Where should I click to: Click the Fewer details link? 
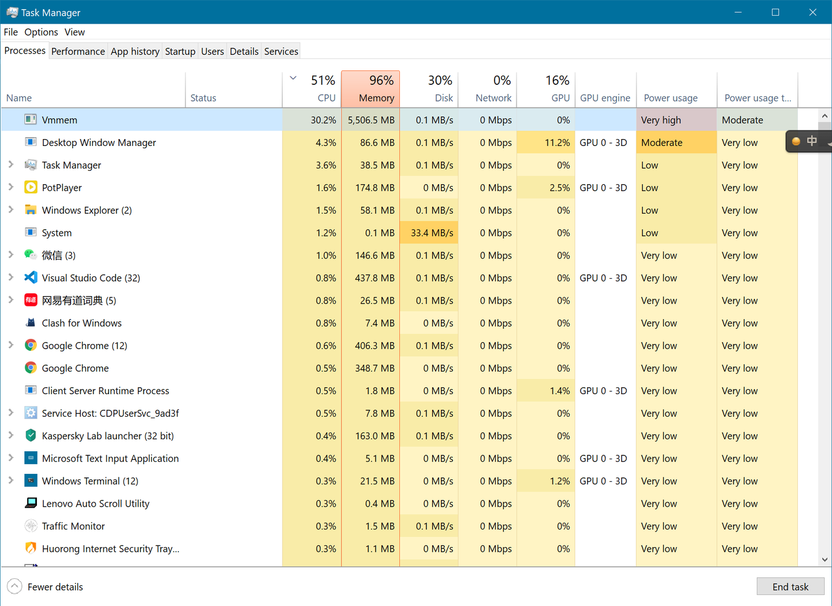55,587
